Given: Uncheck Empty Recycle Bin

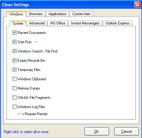Looking at the screenshot, I should 14,61.
